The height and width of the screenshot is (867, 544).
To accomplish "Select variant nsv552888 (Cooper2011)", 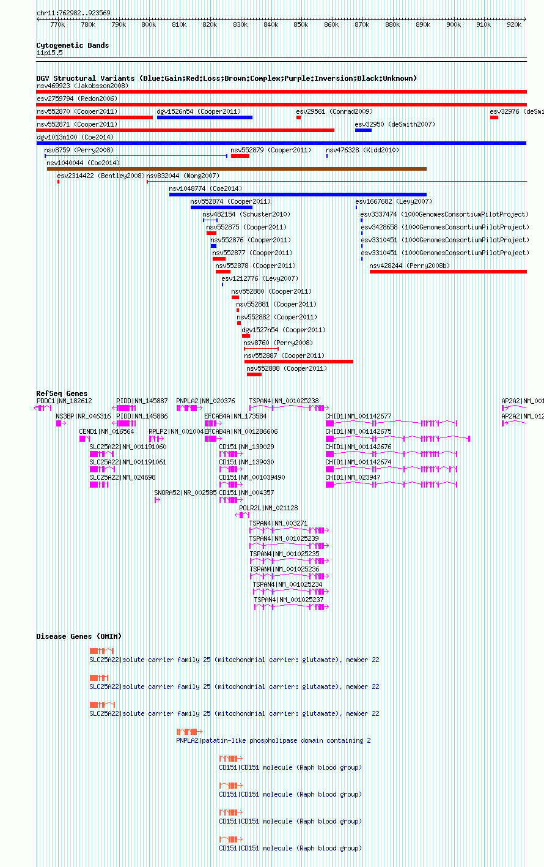I will tap(287, 368).
